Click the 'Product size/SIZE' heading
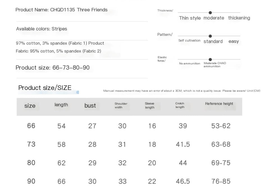 [45, 88]
